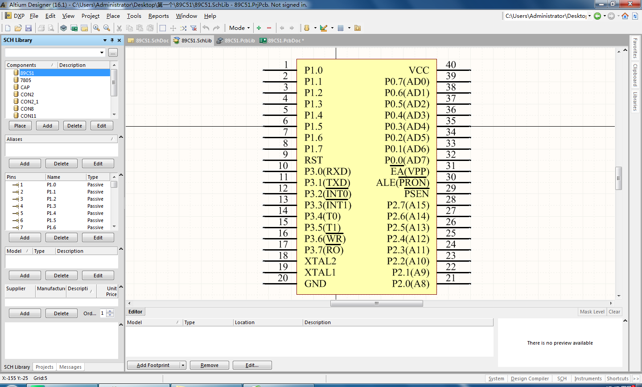Copy the selection using toolbar icon
642x387 pixels.
pos(129,28)
